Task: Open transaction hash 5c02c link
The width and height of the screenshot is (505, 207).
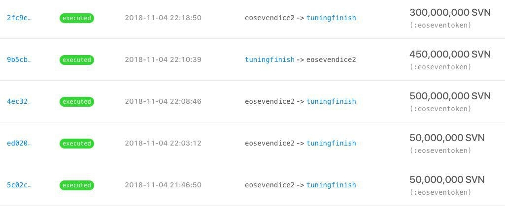Action: coord(19,185)
